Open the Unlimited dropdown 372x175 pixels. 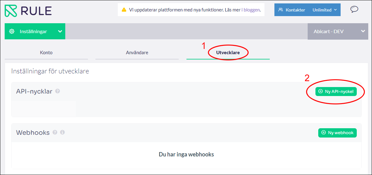[x=325, y=10]
